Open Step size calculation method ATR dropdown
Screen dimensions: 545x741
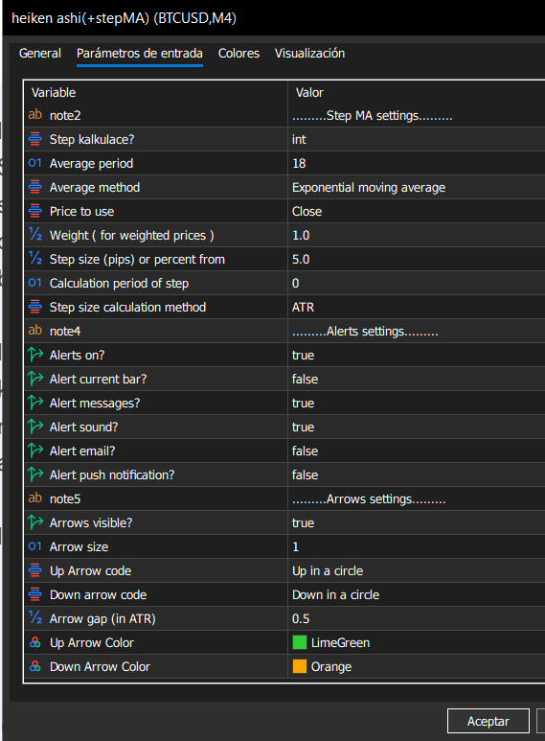pos(416,307)
